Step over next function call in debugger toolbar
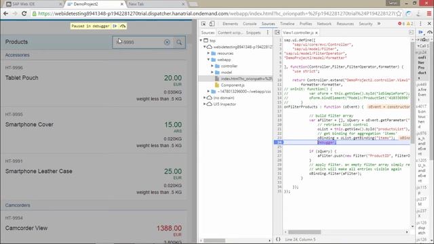This screenshot has height=244, width=434. 429,33
